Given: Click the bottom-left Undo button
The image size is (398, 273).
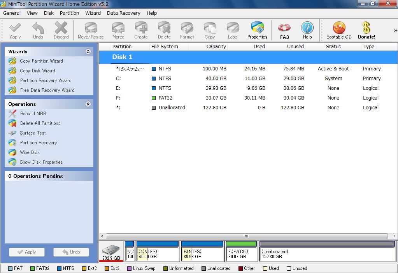Looking at the screenshot, I should point(71,252).
